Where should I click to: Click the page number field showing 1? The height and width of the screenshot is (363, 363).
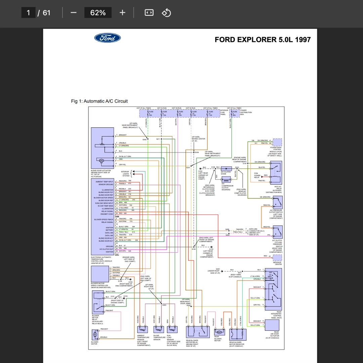pyautogui.click(x=28, y=12)
